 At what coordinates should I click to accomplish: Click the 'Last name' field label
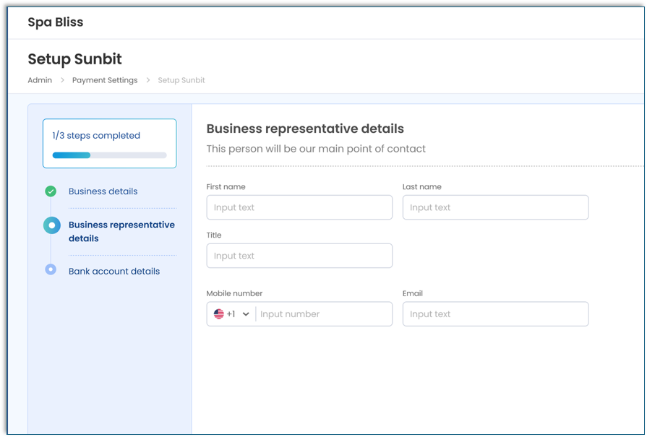click(421, 187)
